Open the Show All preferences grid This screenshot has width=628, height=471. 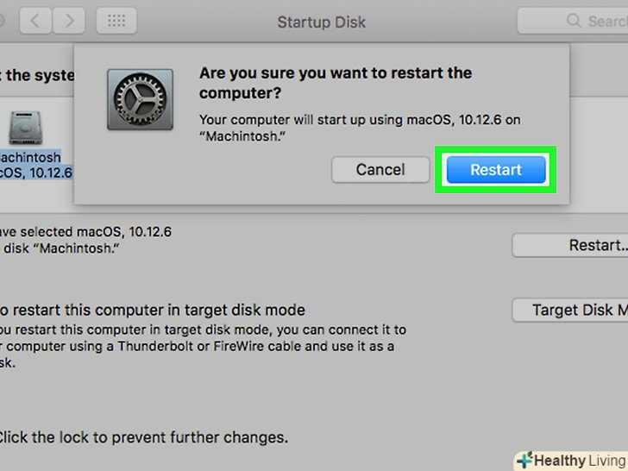click(116, 21)
